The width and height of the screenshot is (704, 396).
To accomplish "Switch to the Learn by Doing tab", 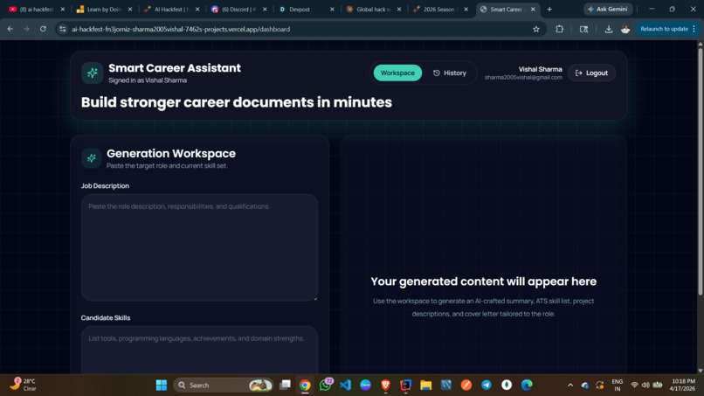I will [x=103, y=9].
